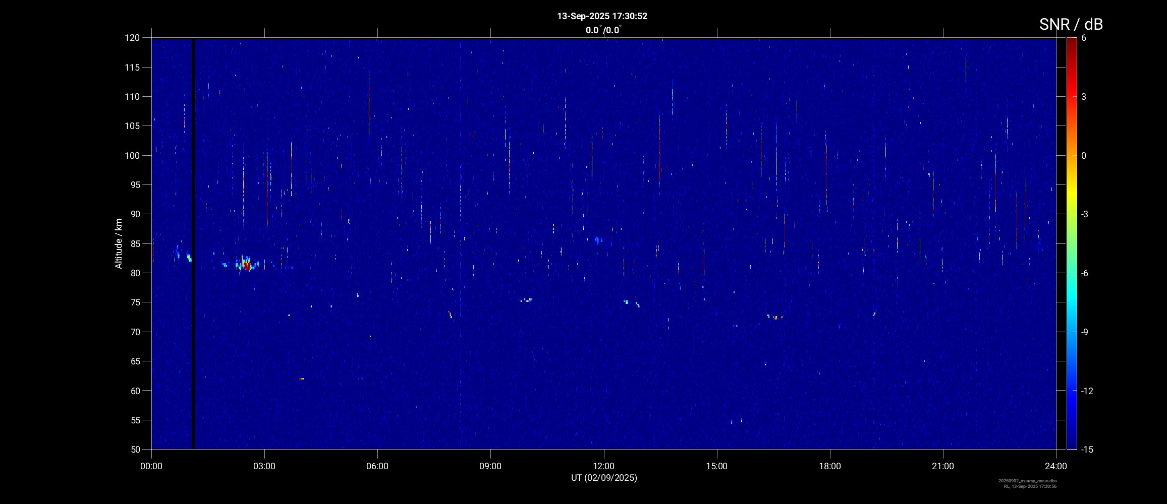Click the black data gap vertical bar

click(193, 242)
